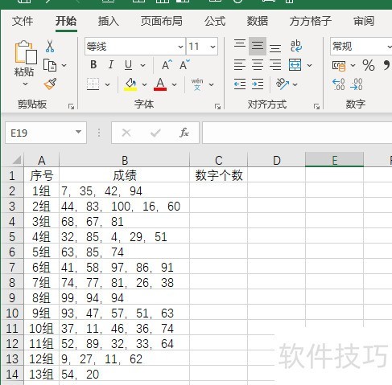Expand the Copy options arrow
This screenshot has height=385, width=392.
(x=64, y=65)
